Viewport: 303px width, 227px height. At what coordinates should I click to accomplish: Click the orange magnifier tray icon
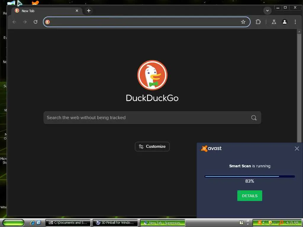pyautogui.click(x=281, y=223)
